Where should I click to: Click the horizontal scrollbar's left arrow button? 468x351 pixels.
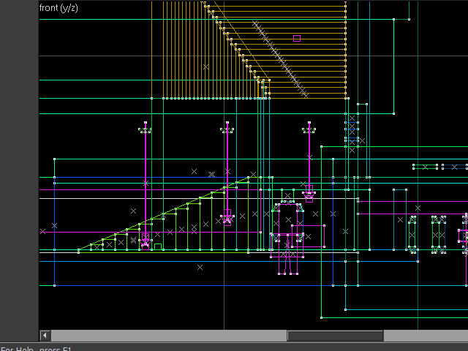tap(45, 336)
